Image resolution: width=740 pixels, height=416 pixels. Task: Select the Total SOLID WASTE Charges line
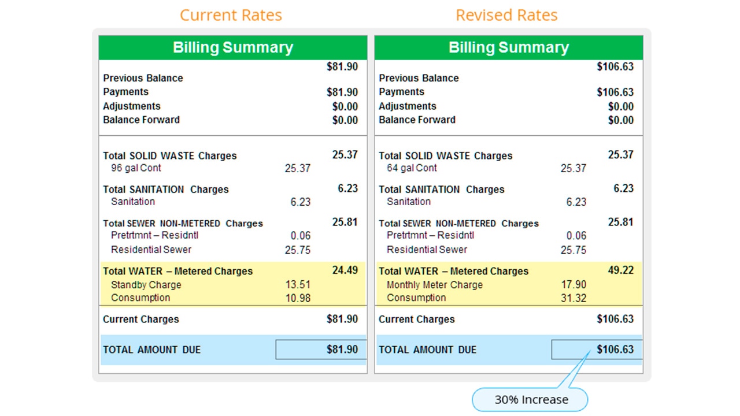[170, 155]
